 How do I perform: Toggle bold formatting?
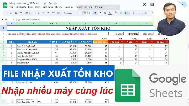click(x=95, y=13)
